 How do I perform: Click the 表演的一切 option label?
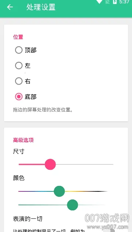pyautogui.click(x=28, y=219)
